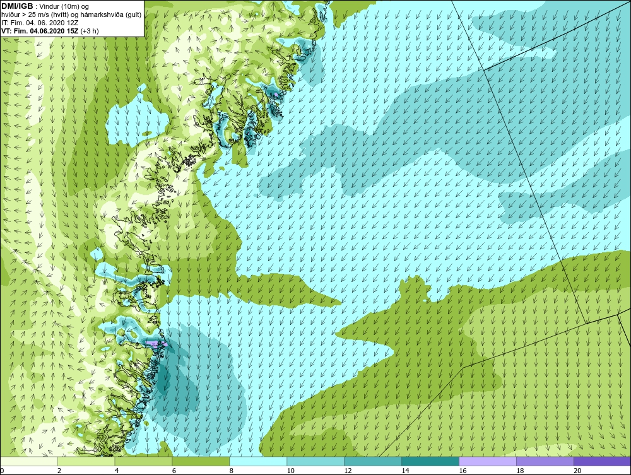This screenshot has width=631, height=475.
Task: Click the legend value "6"
Action: pyautogui.click(x=174, y=471)
